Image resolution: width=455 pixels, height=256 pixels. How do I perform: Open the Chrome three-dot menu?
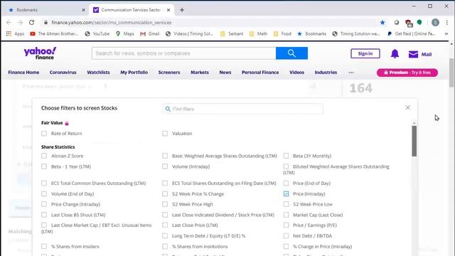pos(447,22)
